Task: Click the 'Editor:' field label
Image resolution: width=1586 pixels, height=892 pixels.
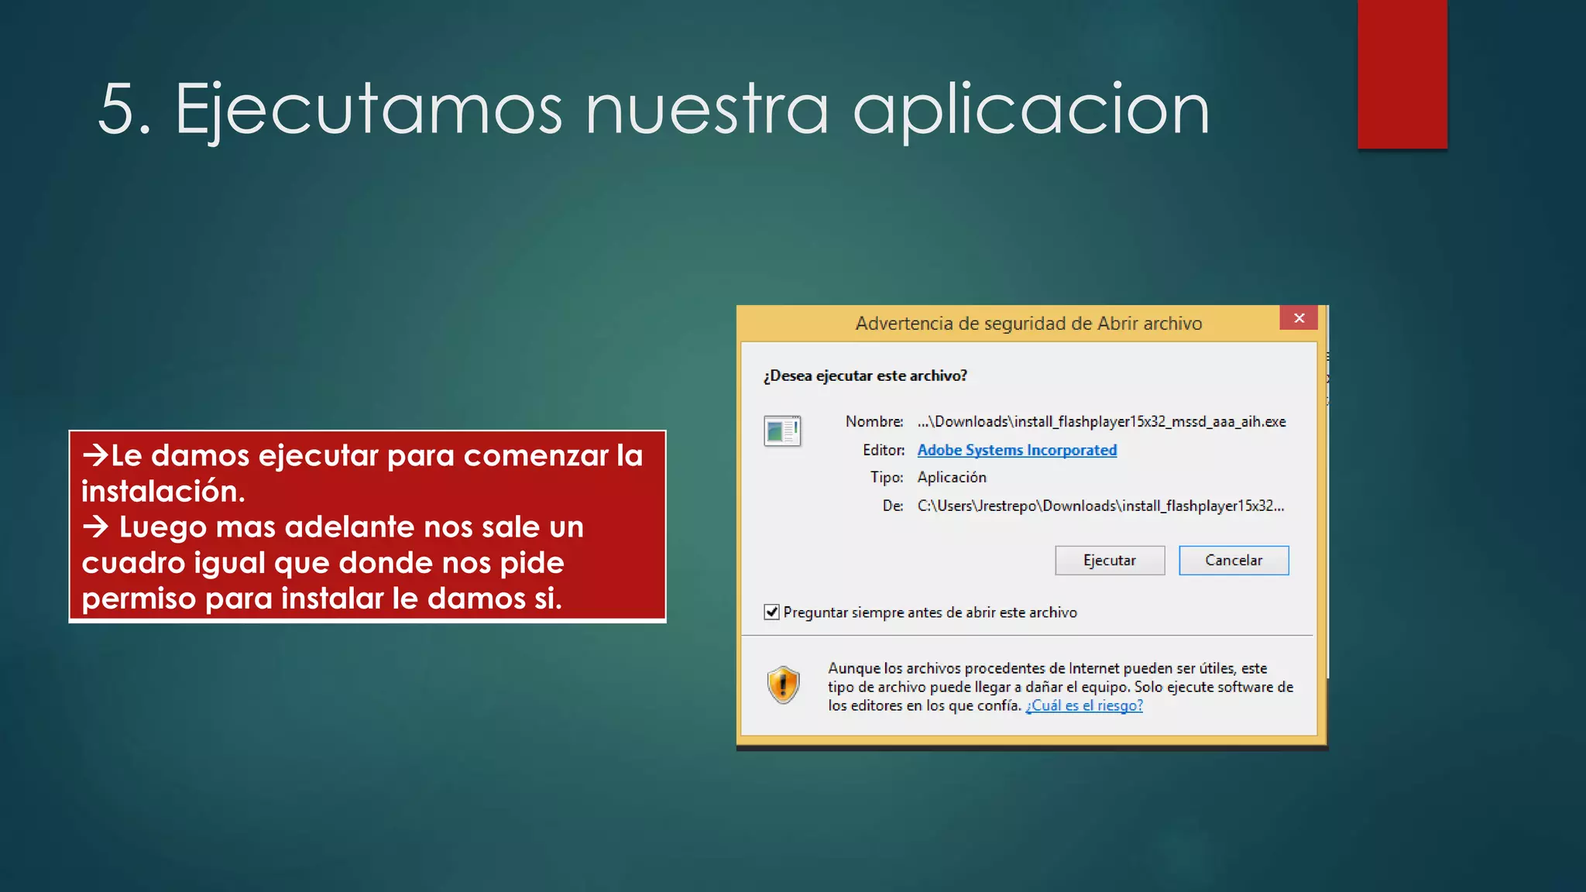Action: click(883, 450)
